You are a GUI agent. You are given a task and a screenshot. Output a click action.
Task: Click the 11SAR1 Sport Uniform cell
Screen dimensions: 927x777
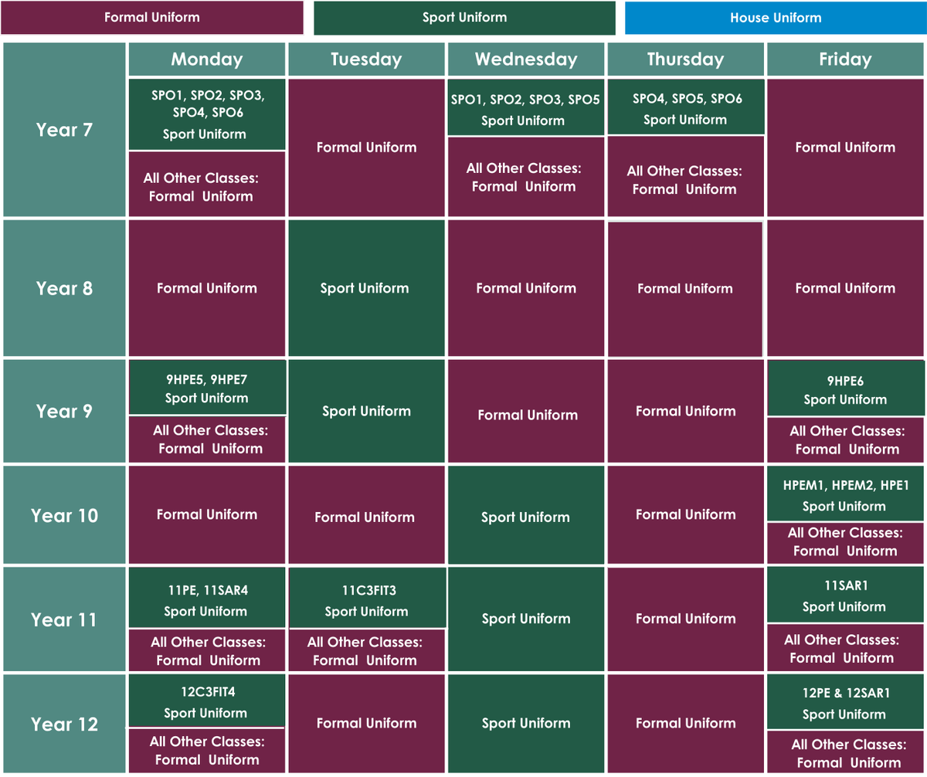tap(845, 595)
